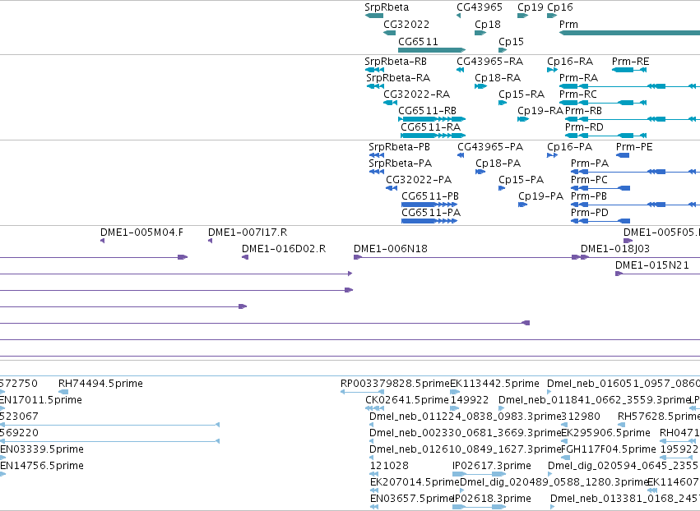Screen dimensions: 700x511
Task: Select the RH74494.5prime EST
Action: click(63, 392)
